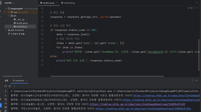Click the python.exe command line in console
The image size is (201, 112).
tap(105, 91)
